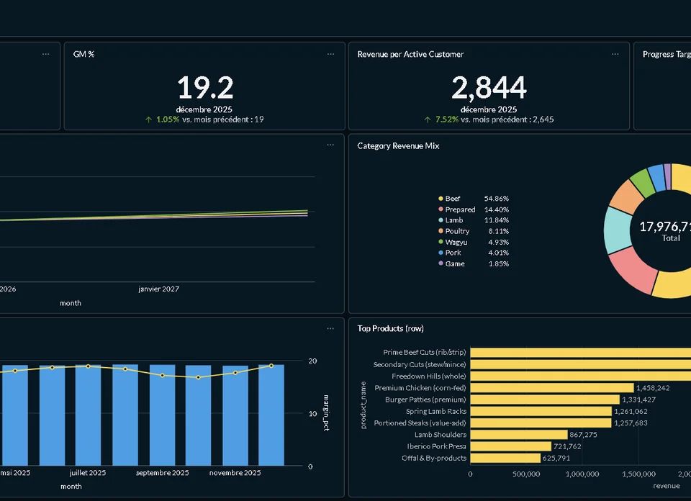Click the Progress Target card title
This screenshot has width=691, height=501.
(x=667, y=54)
